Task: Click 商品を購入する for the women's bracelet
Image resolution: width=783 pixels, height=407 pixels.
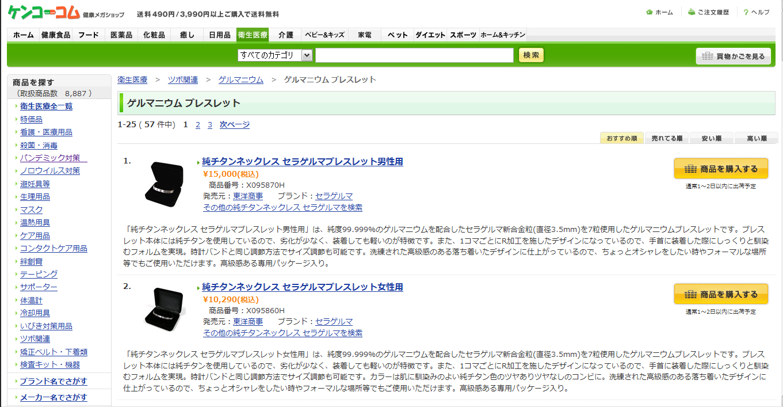Action: (x=721, y=294)
